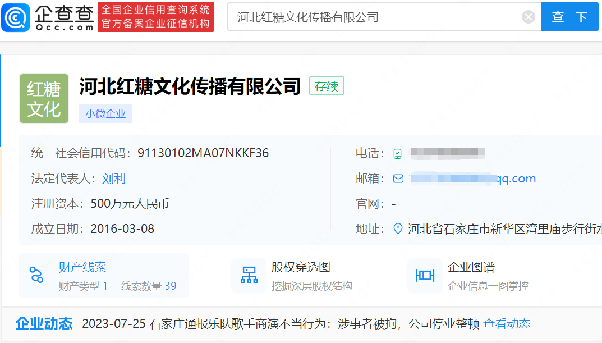Click the email envelope icon
602x343 pixels.
pyautogui.click(x=398, y=179)
